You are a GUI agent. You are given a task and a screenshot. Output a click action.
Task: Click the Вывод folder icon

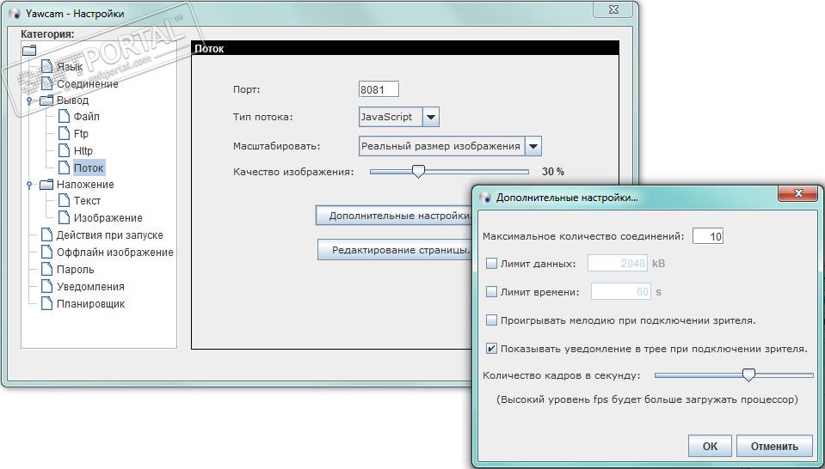(x=46, y=100)
